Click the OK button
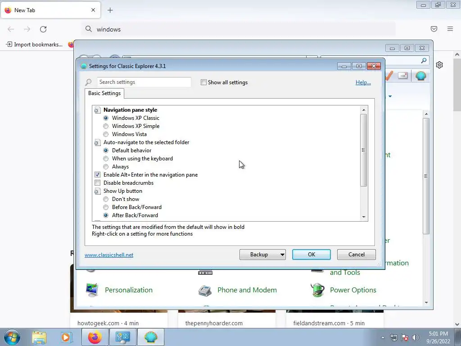 click(x=312, y=255)
